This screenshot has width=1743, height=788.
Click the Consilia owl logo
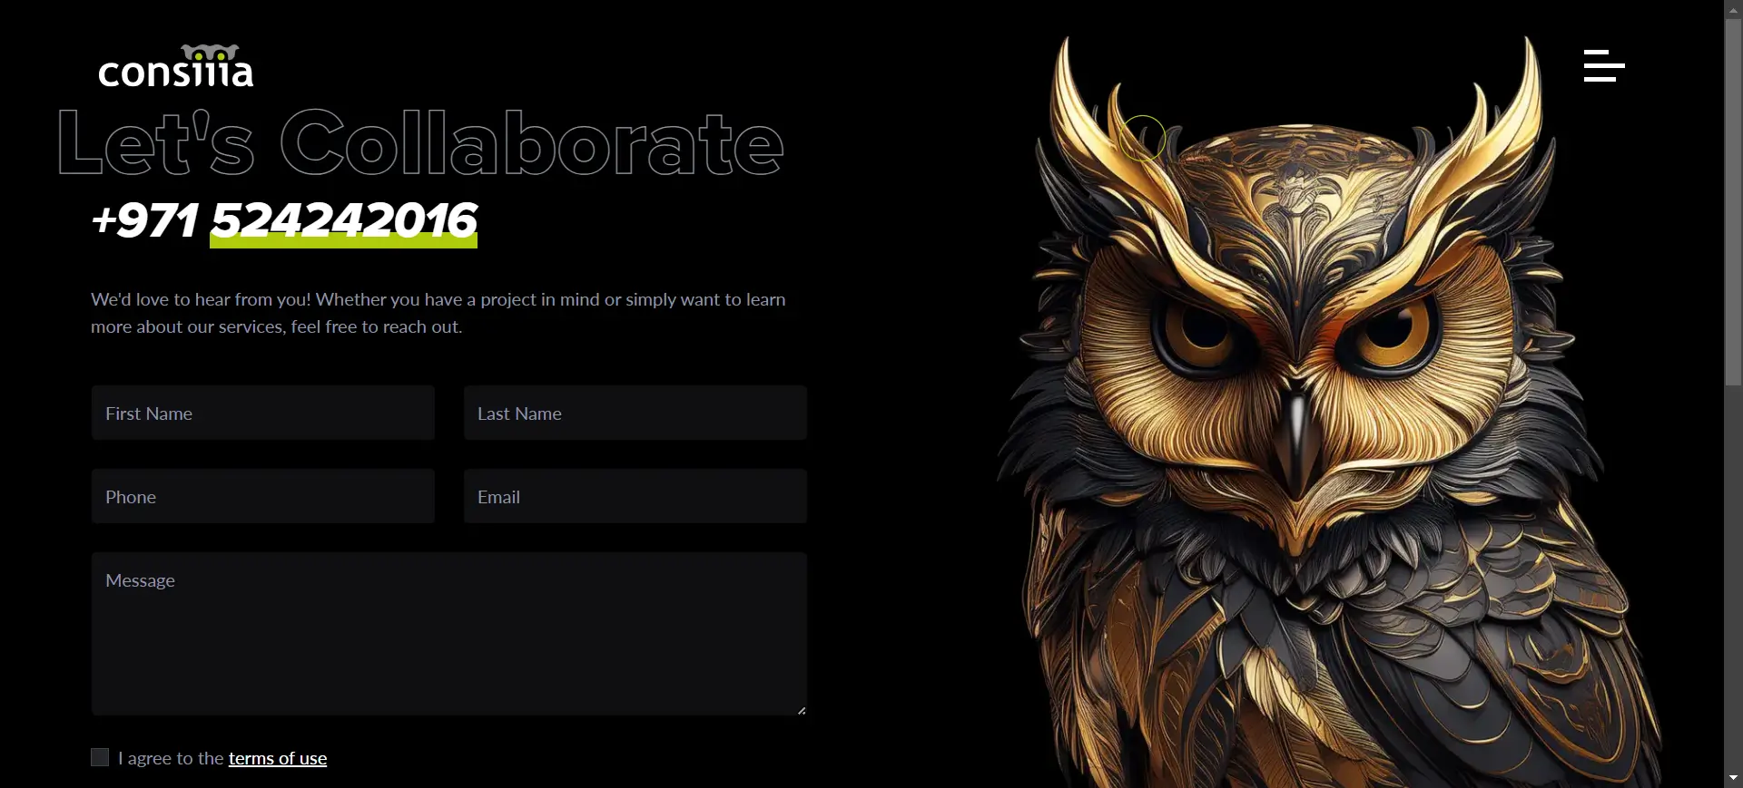[x=176, y=66]
